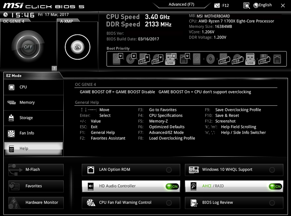Enable LAN Option ROM toggle
The image size is (291, 216).
click(169, 170)
